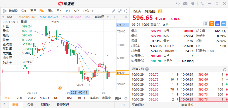Click the 买盘报价 header

tap(138, 105)
